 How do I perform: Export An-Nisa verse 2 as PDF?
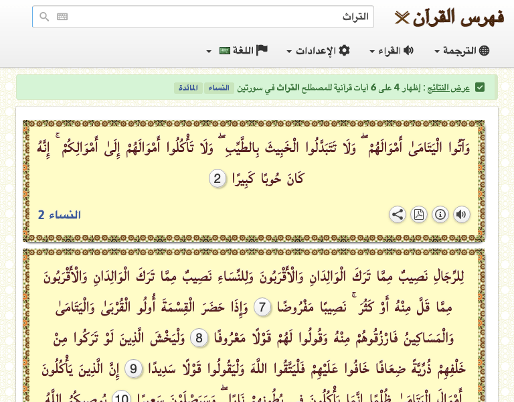[x=419, y=214]
